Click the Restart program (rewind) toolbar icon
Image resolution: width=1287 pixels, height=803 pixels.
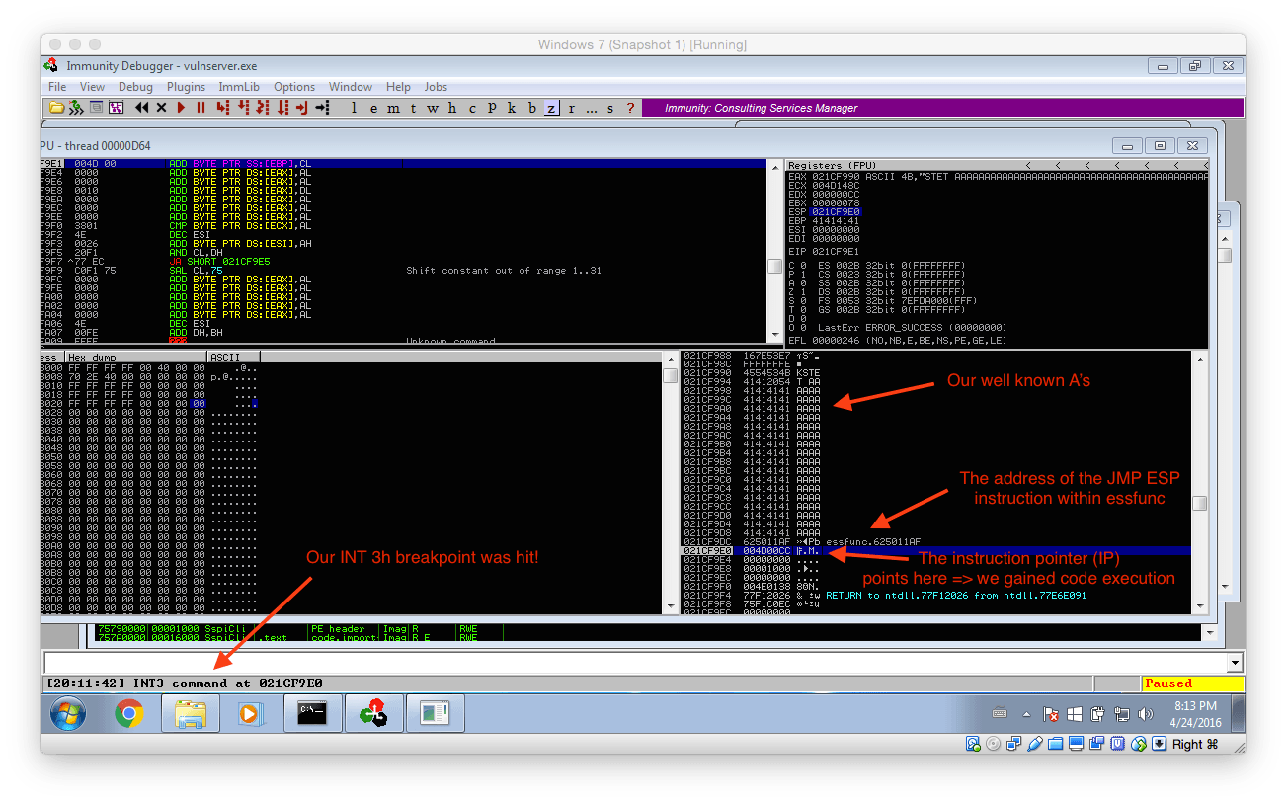(142, 108)
